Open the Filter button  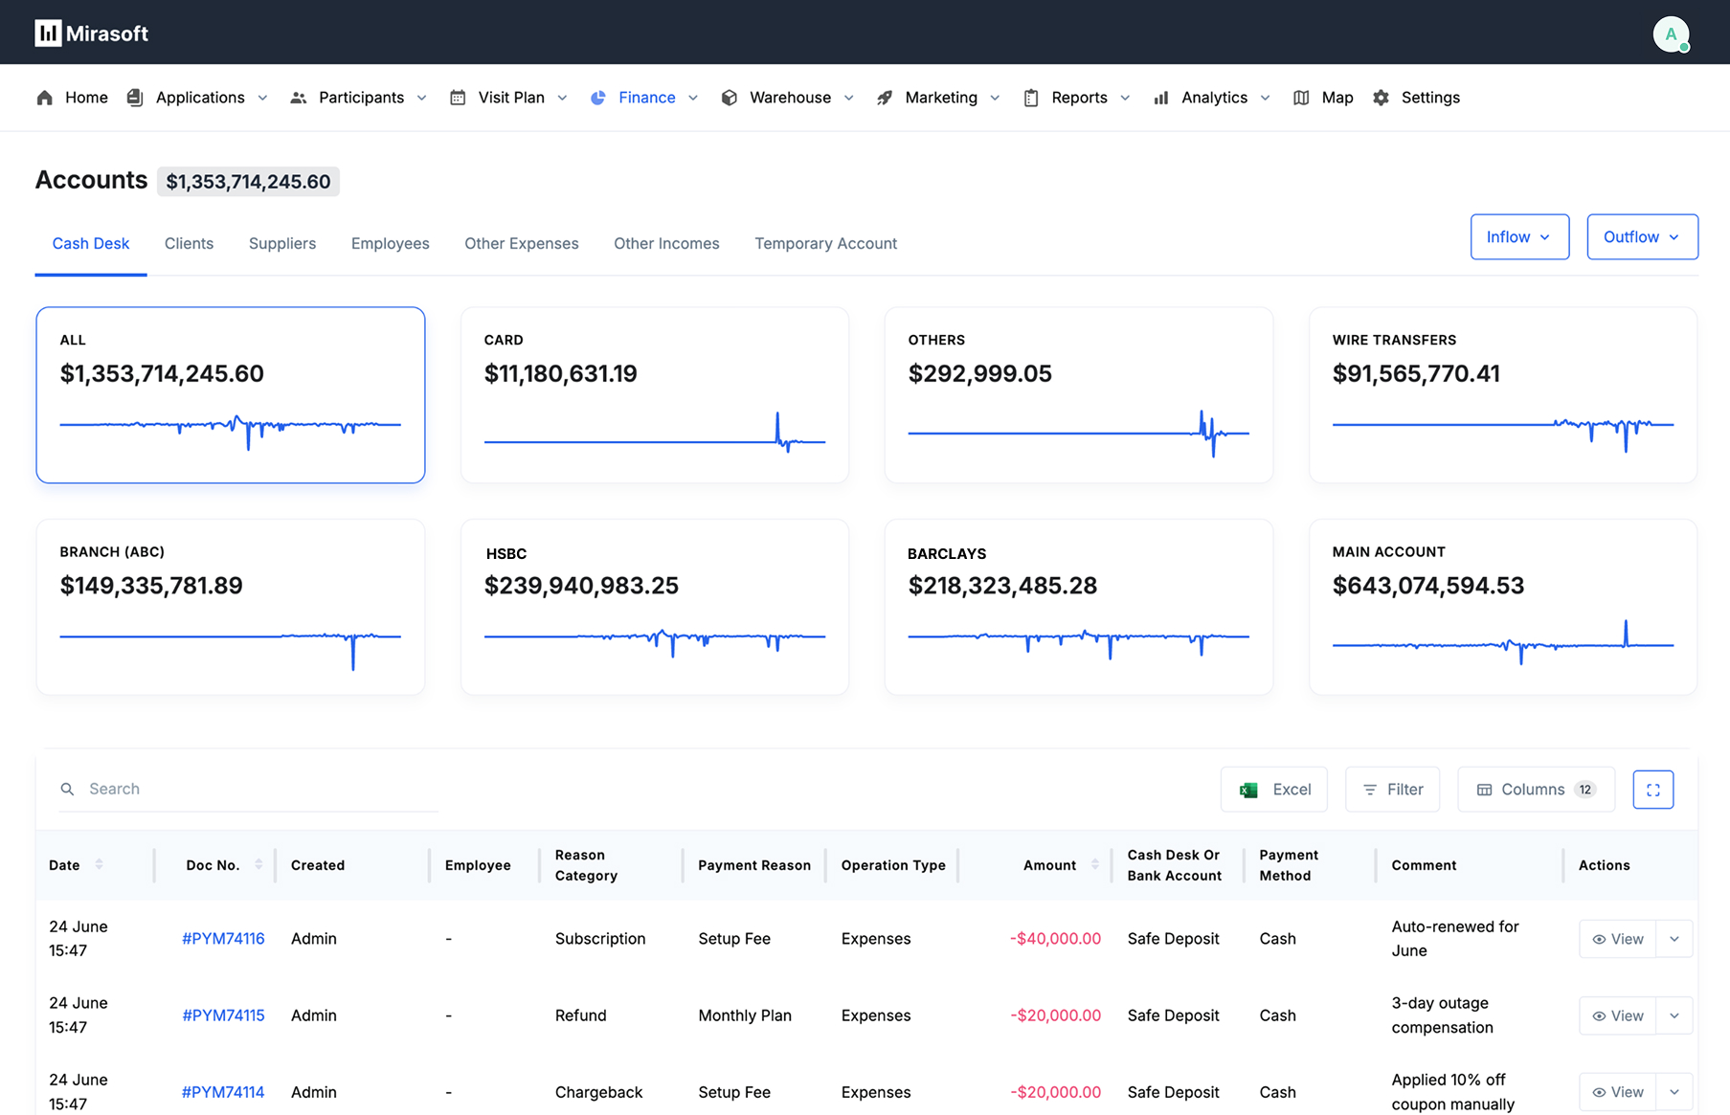click(1392, 790)
